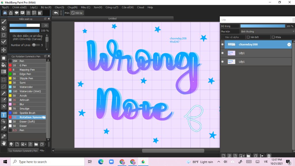295x166 pixels.
Task: Show hidden icons in the system tray
Action: [x=219, y=162]
